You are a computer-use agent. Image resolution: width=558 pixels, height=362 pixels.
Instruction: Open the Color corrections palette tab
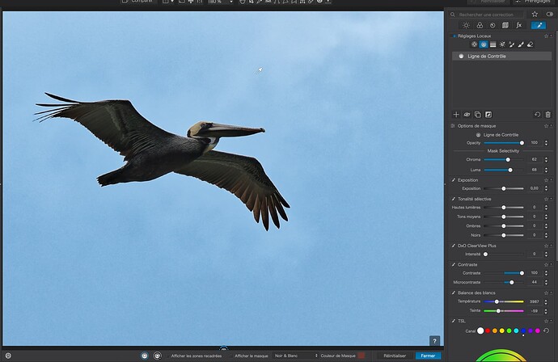pyautogui.click(x=480, y=25)
